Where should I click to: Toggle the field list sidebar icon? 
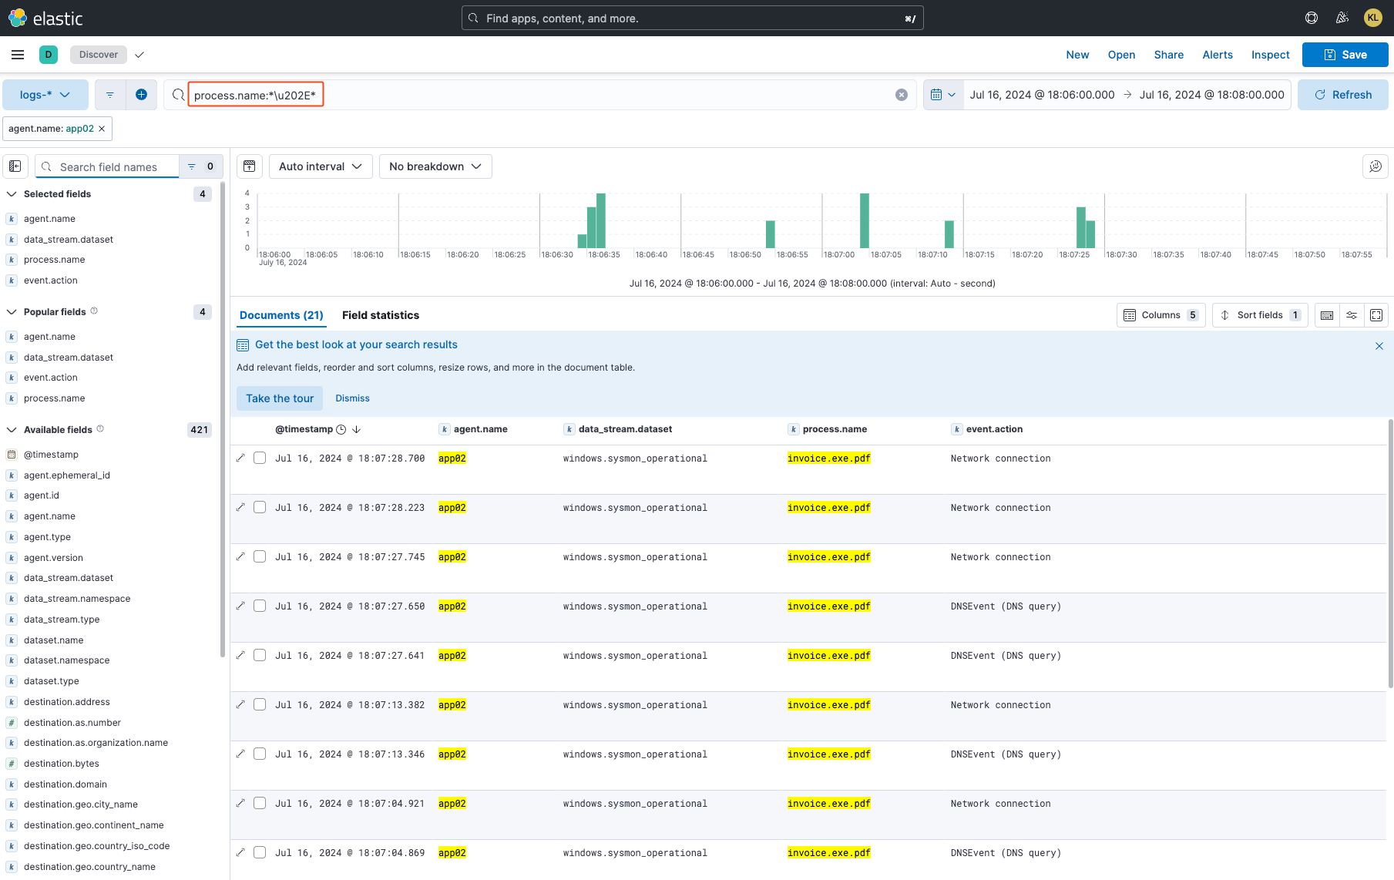[15, 166]
